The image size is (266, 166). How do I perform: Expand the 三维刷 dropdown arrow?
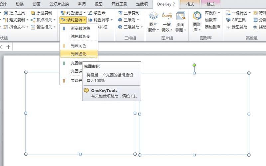pyautogui.click(x=138, y=20)
